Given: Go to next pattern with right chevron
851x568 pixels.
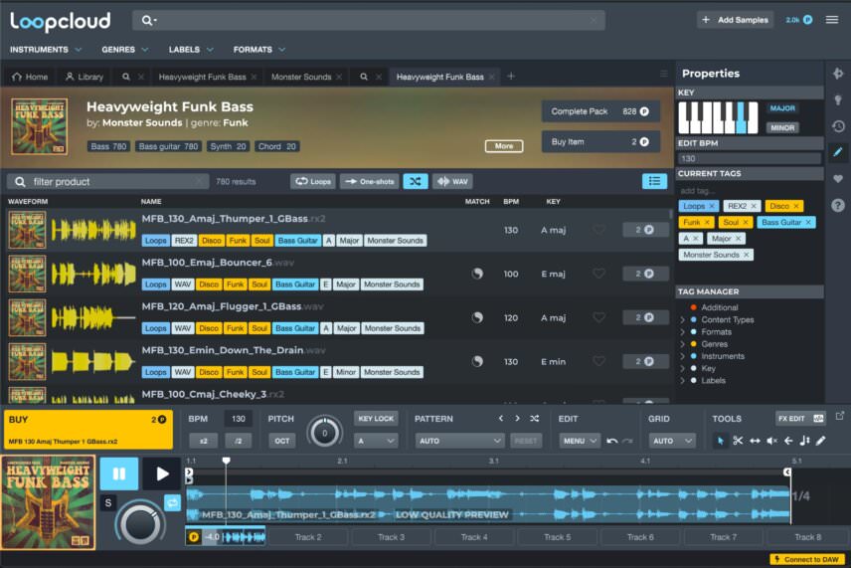Looking at the screenshot, I should coord(517,419).
